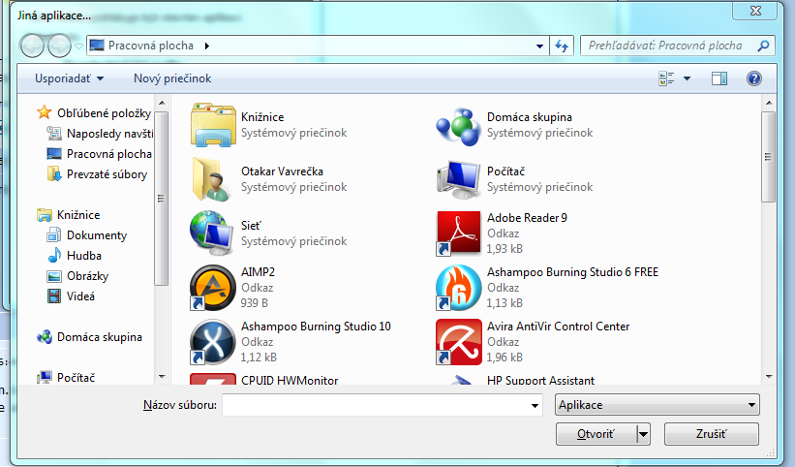
Task: Select Avira AntiVir Control Center icon
Action: 458,342
